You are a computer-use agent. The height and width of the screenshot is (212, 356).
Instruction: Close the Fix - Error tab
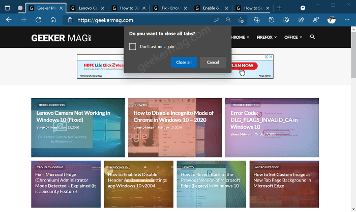point(186,8)
